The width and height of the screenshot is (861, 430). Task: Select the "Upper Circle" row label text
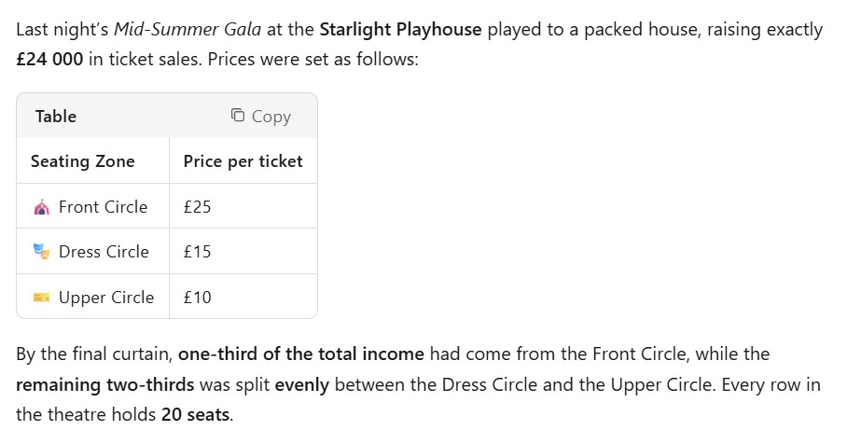pos(105,298)
